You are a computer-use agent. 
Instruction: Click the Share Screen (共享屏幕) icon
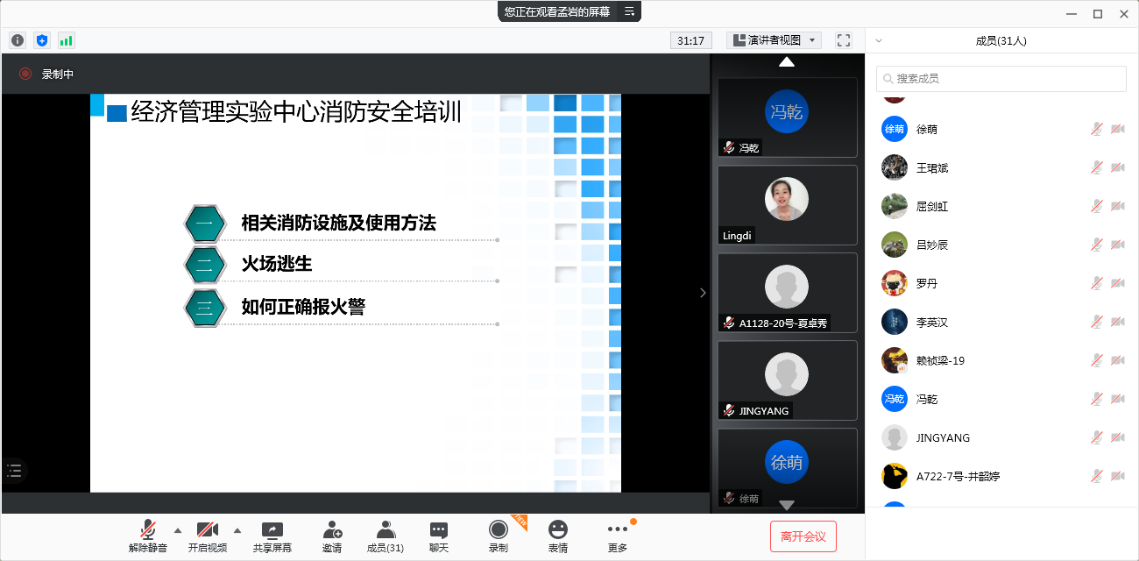point(272,536)
